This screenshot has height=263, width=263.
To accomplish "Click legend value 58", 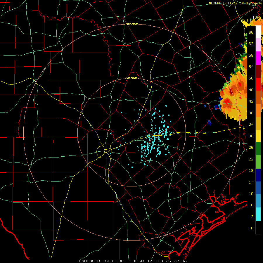I will [x=251, y=55].
